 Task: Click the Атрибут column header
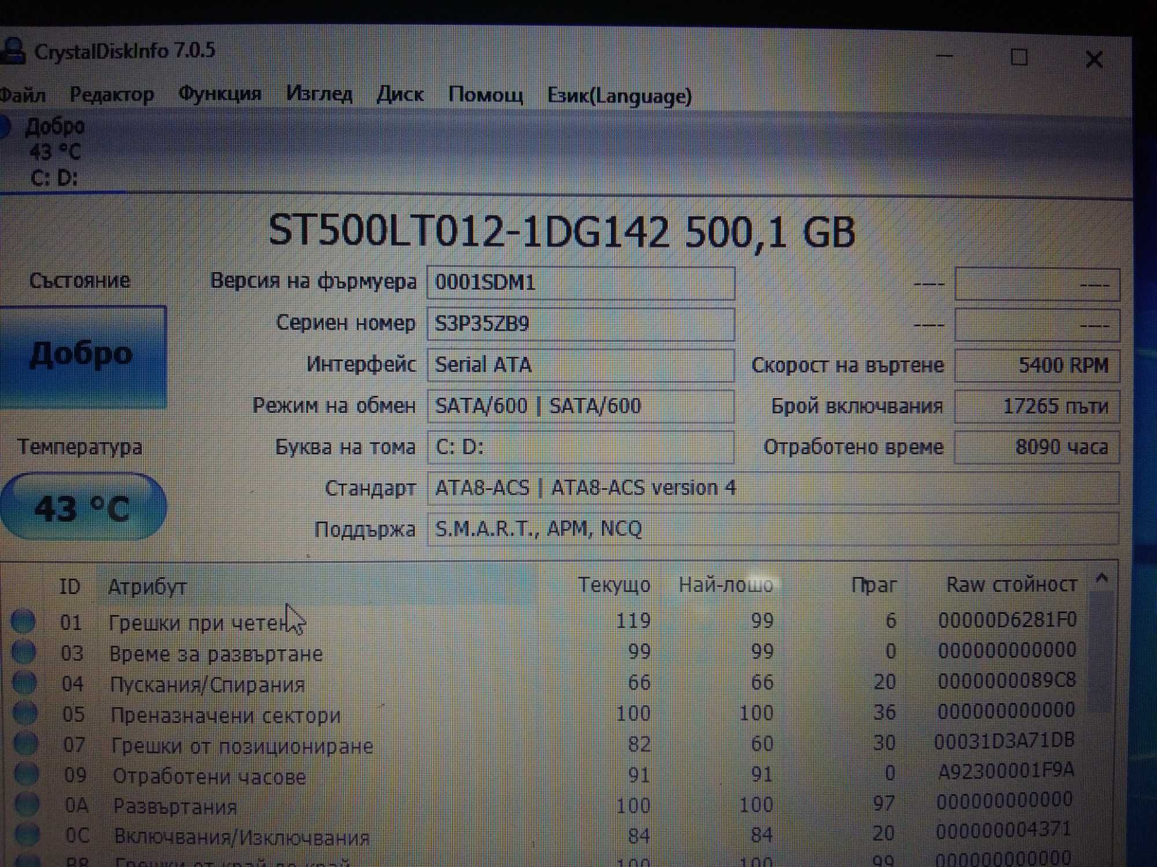point(147,587)
